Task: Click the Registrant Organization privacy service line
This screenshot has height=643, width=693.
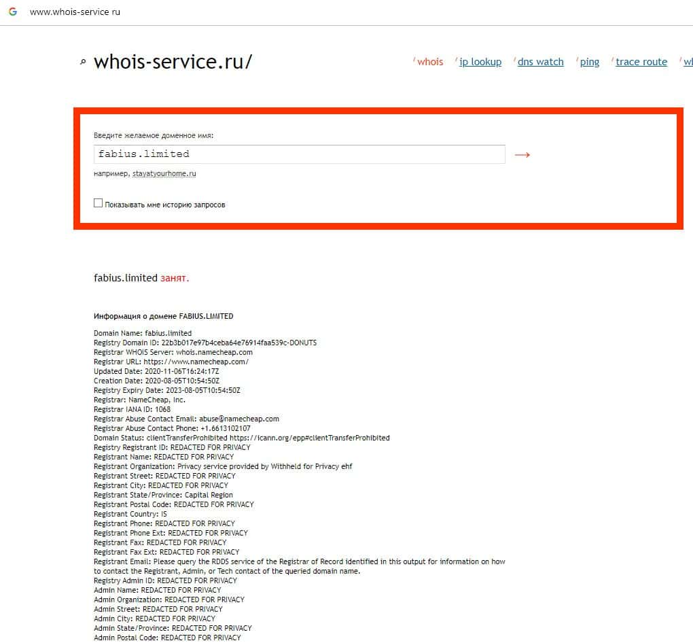Action: click(224, 466)
